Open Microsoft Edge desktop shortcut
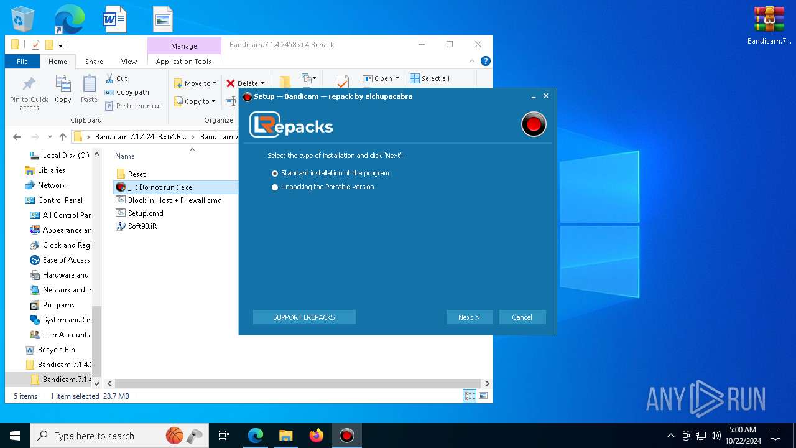 pyautogui.click(x=69, y=19)
